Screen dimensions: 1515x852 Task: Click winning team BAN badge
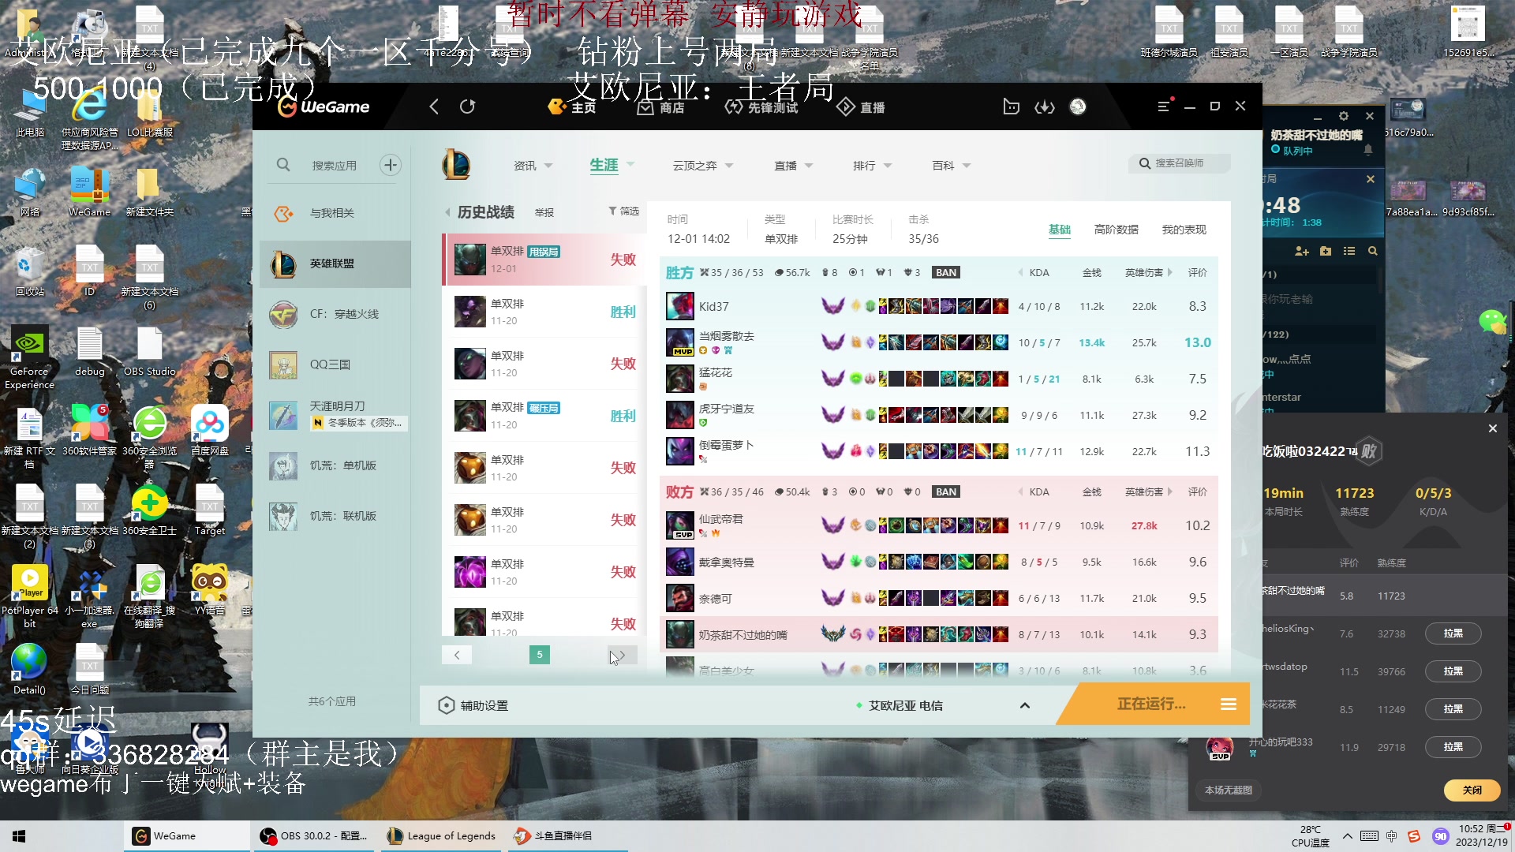point(946,273)
